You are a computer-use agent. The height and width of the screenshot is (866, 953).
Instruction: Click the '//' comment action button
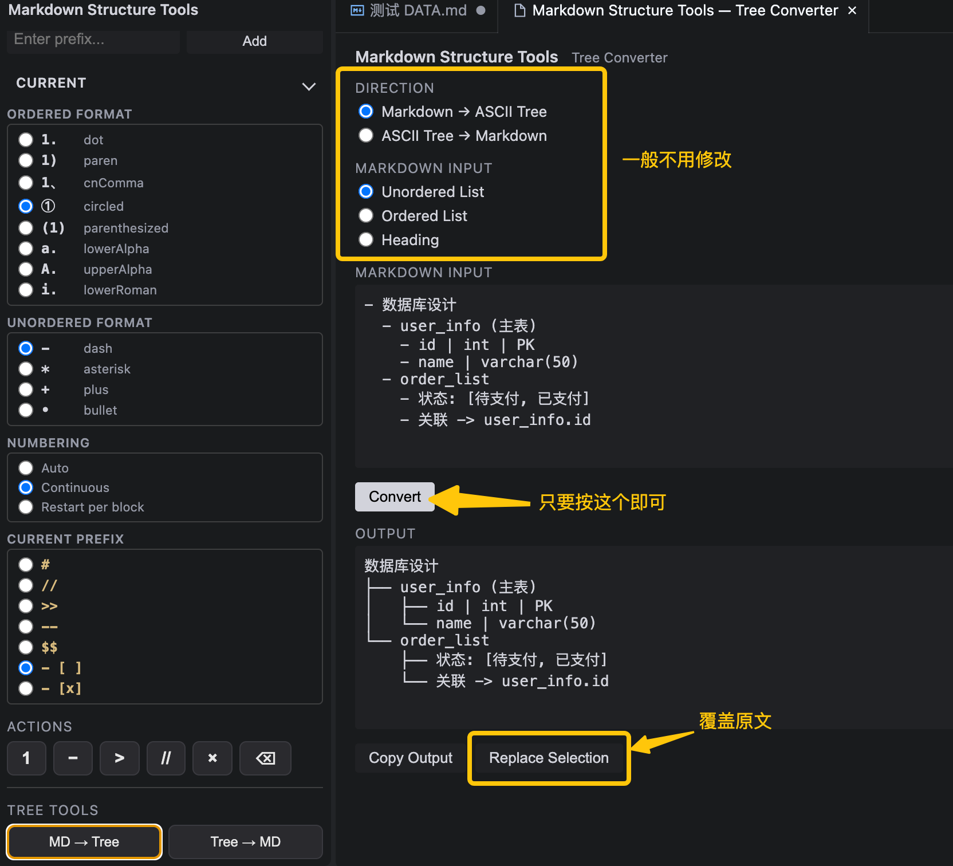[166, 758]
